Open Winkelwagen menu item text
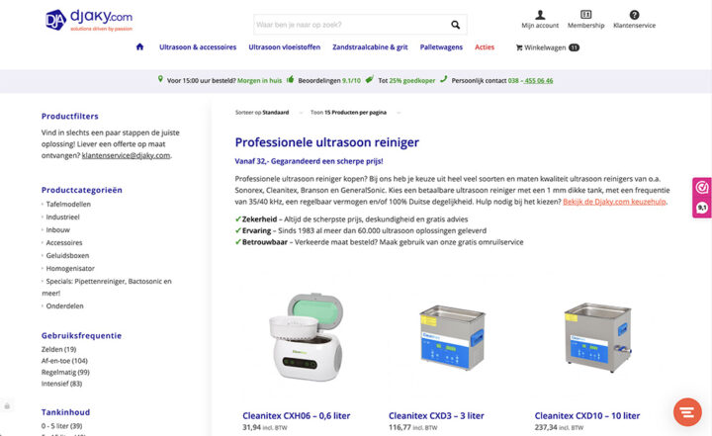This screenshot has height=436, width=712. tap(545, 47)
